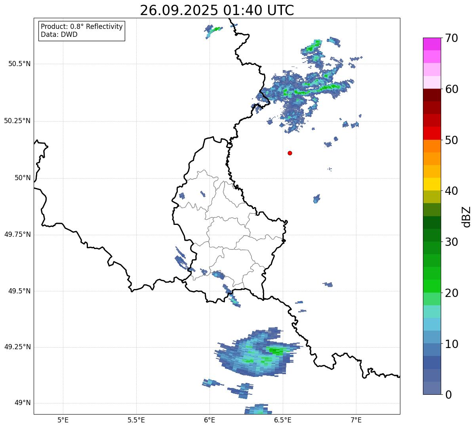Click the 20 tick on colorbar
This screenshot has height=428, width=476.
point(451,293)
